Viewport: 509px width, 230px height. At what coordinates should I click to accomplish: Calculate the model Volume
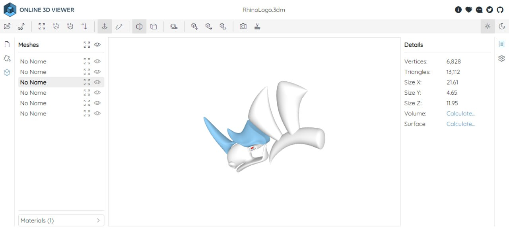[460, 113]
